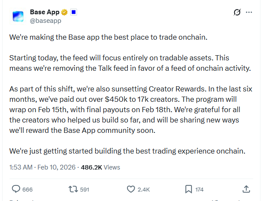
Task: Click the repost arrows icon
Action: [x=73, y=189]
